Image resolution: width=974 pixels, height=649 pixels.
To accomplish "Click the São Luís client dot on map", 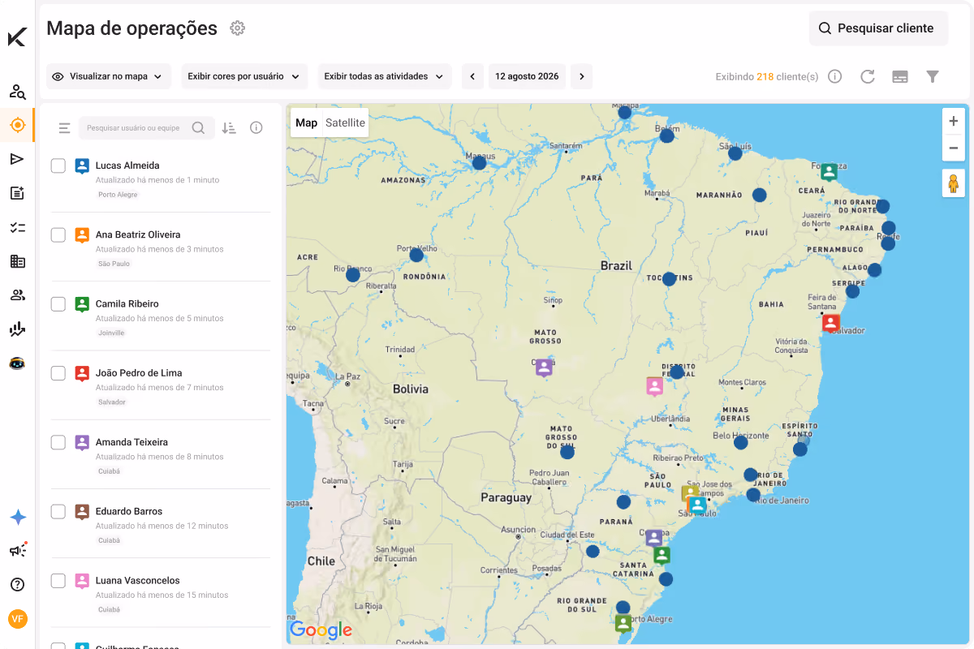I will [735, 153].
